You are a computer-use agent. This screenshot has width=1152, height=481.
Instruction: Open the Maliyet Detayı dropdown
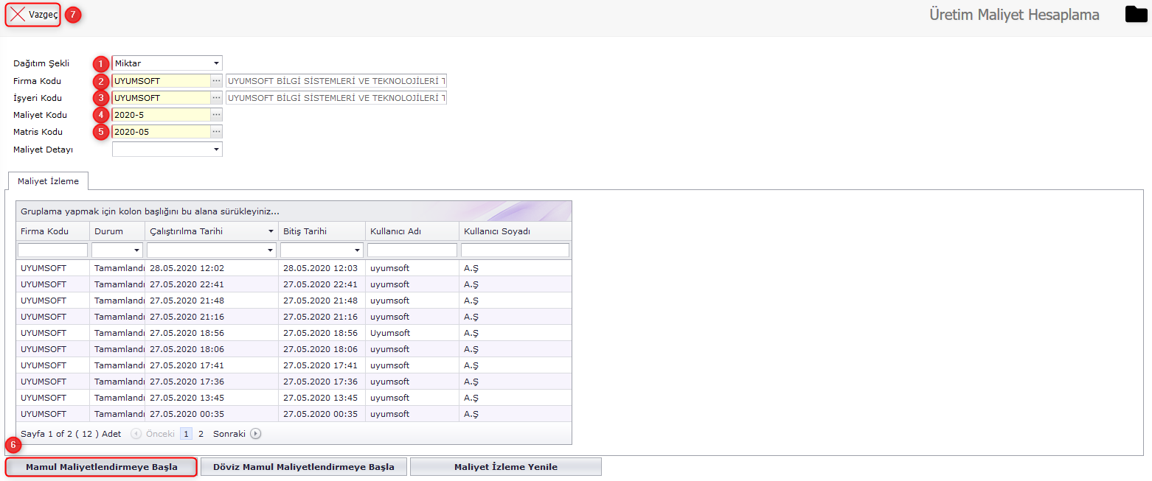point(217,150)
